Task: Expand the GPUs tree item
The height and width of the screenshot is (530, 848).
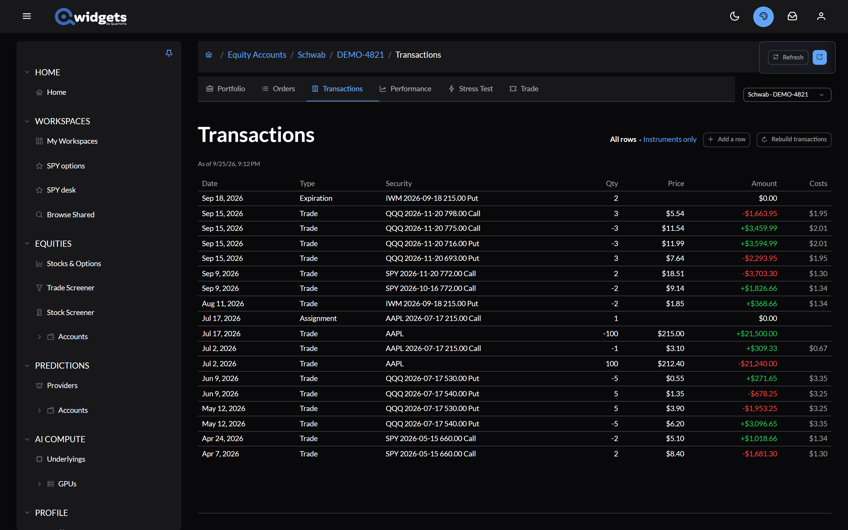Action: 39,484
